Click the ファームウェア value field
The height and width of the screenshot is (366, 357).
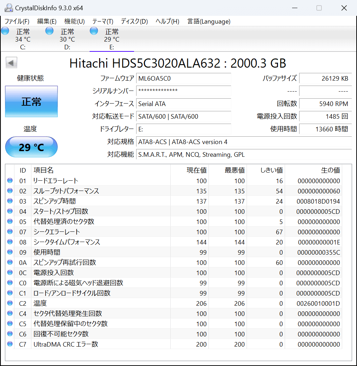click(183, 78)
